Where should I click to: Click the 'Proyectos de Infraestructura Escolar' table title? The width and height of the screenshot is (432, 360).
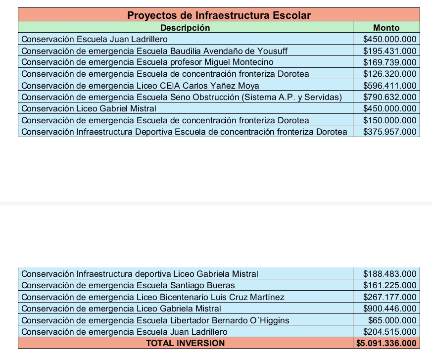coord(219,15)
